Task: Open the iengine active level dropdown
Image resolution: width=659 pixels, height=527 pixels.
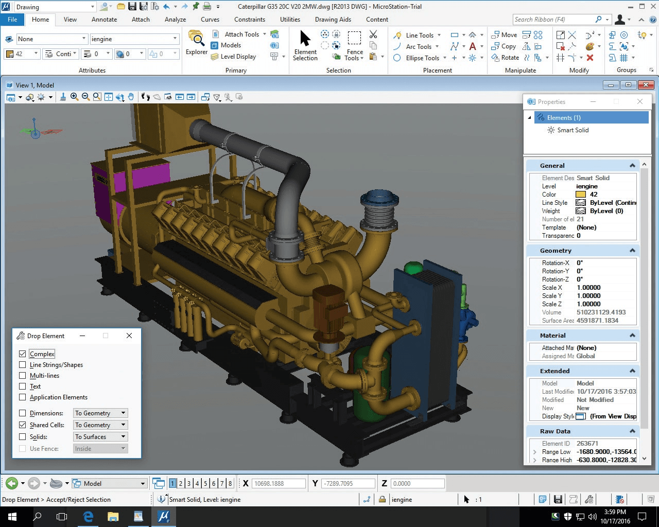Action: coord(134,39)
